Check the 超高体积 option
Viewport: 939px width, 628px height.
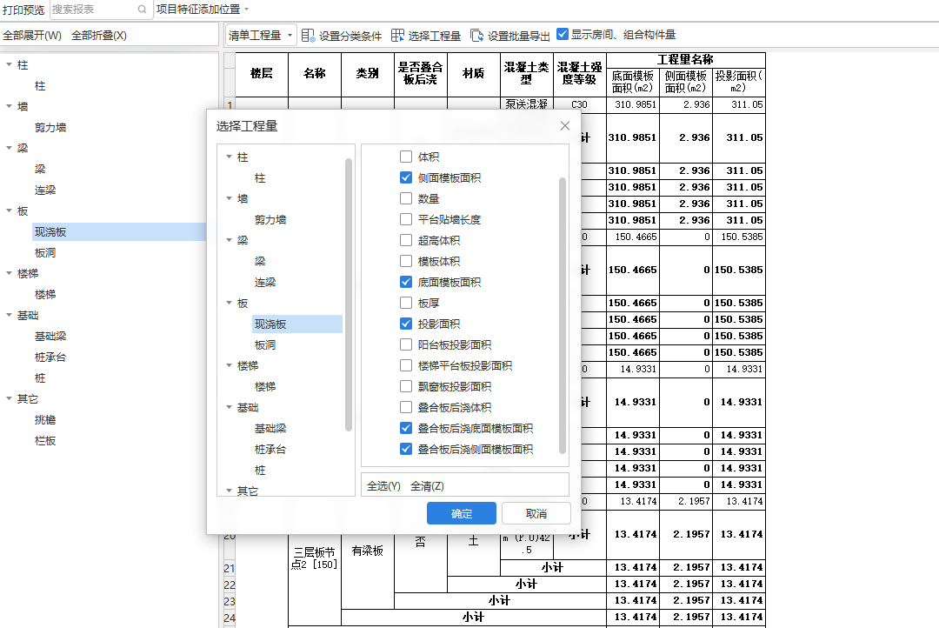point(406,240)
